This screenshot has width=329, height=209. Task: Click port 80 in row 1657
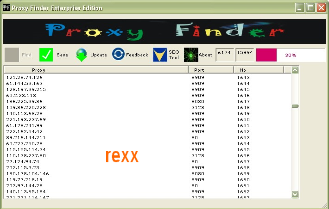[195, 162]
